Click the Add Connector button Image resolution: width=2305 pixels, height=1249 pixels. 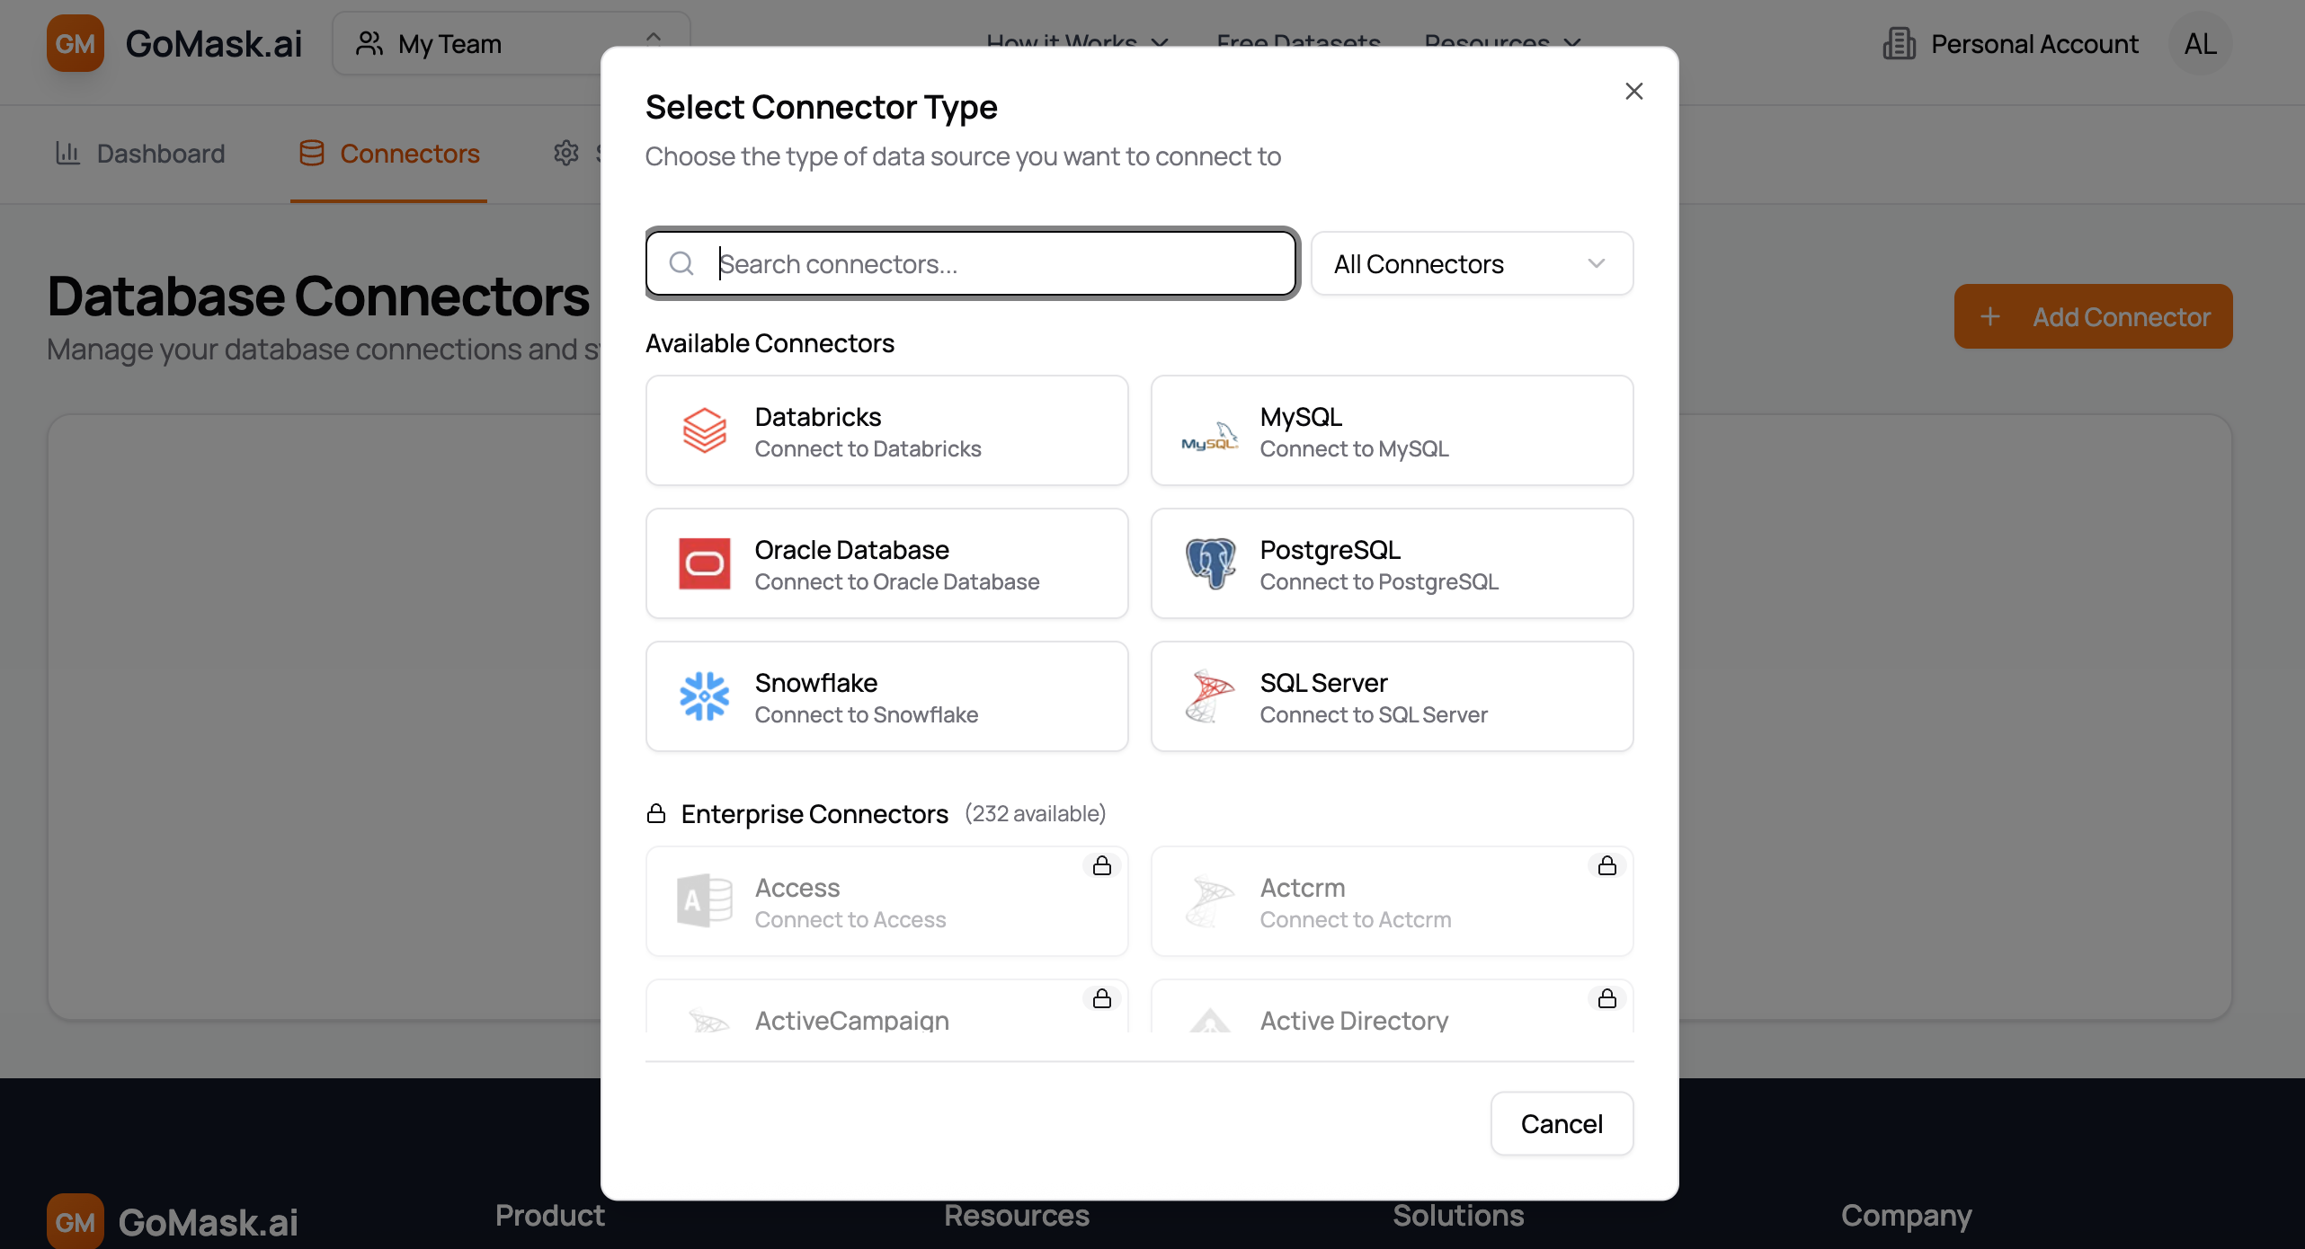coord(2092,316)
